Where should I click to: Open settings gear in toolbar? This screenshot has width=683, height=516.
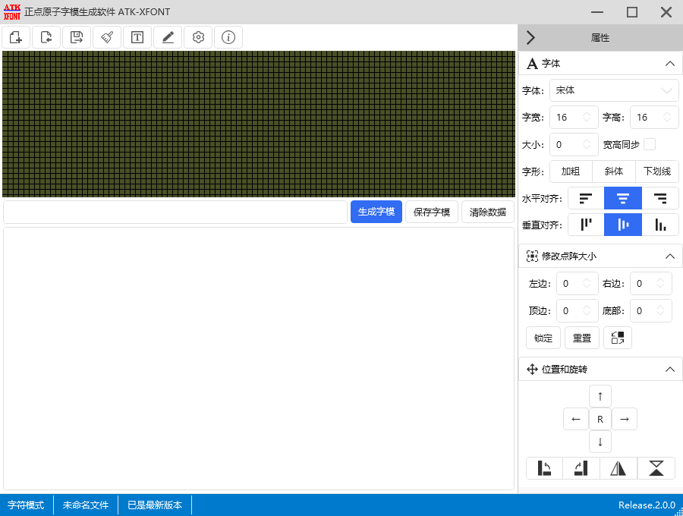tap(198, 37)
